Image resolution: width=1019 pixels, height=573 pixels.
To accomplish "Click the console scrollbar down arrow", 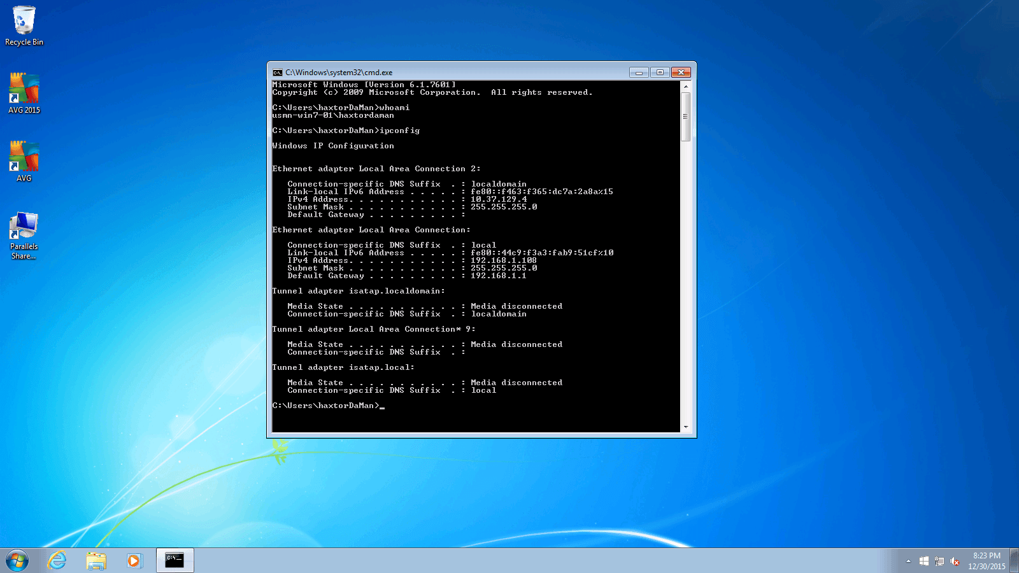I will [x=686, y=427].
